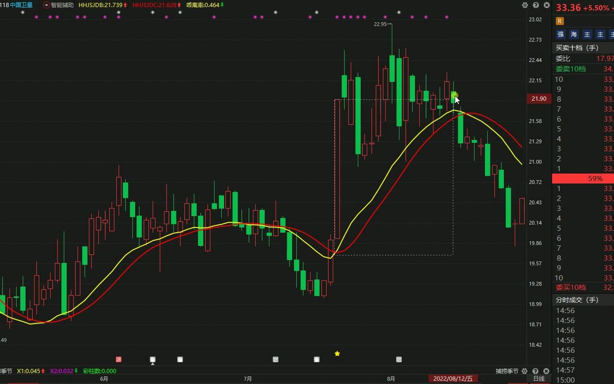Close the main chart indicator via X icon
The height and width of the screenshot is (384, 614).
coord(546,5)
